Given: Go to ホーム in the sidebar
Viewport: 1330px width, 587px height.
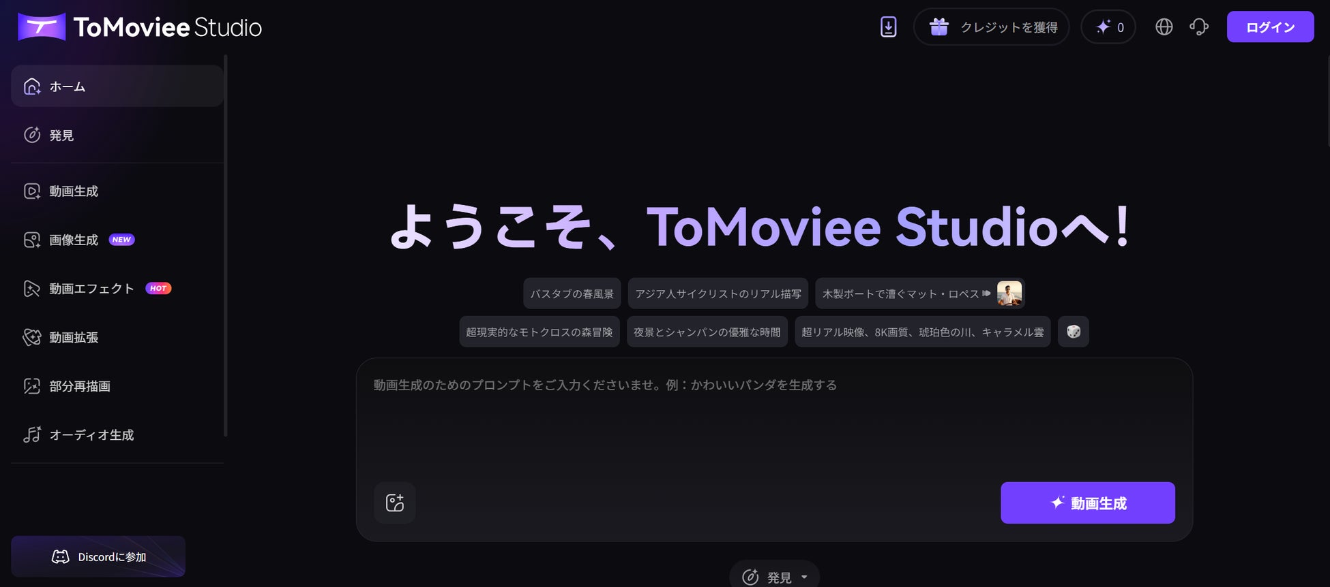Looking at the screenshot, I should point(117,86).
